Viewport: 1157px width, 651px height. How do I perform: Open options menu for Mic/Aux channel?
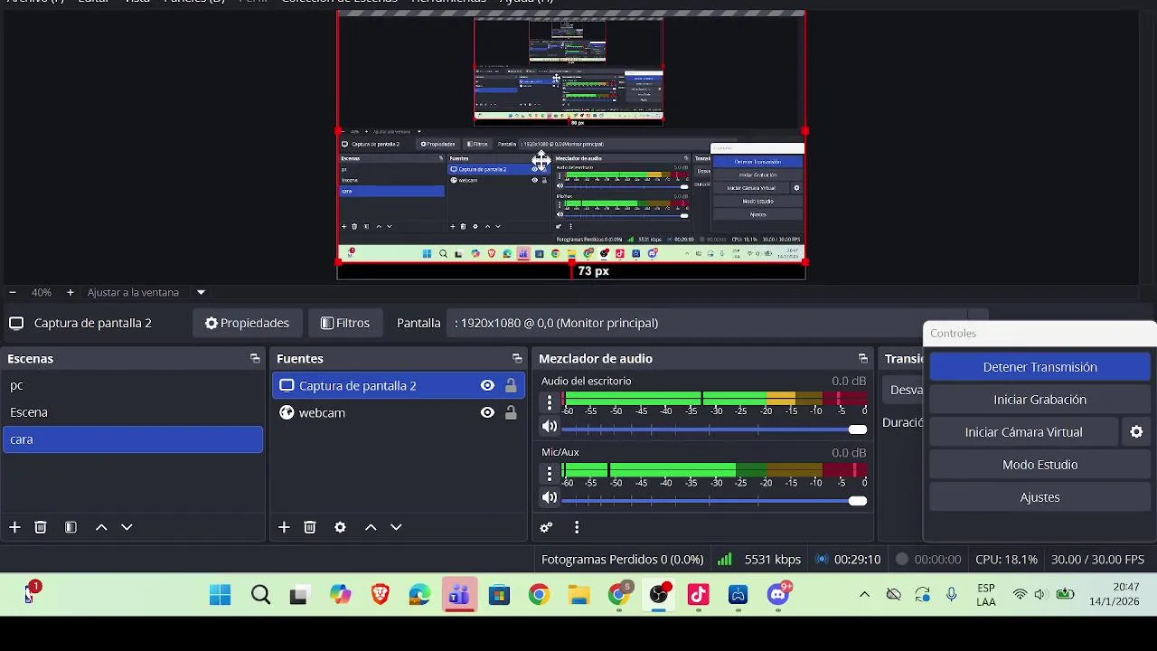(x=550, y=473)
